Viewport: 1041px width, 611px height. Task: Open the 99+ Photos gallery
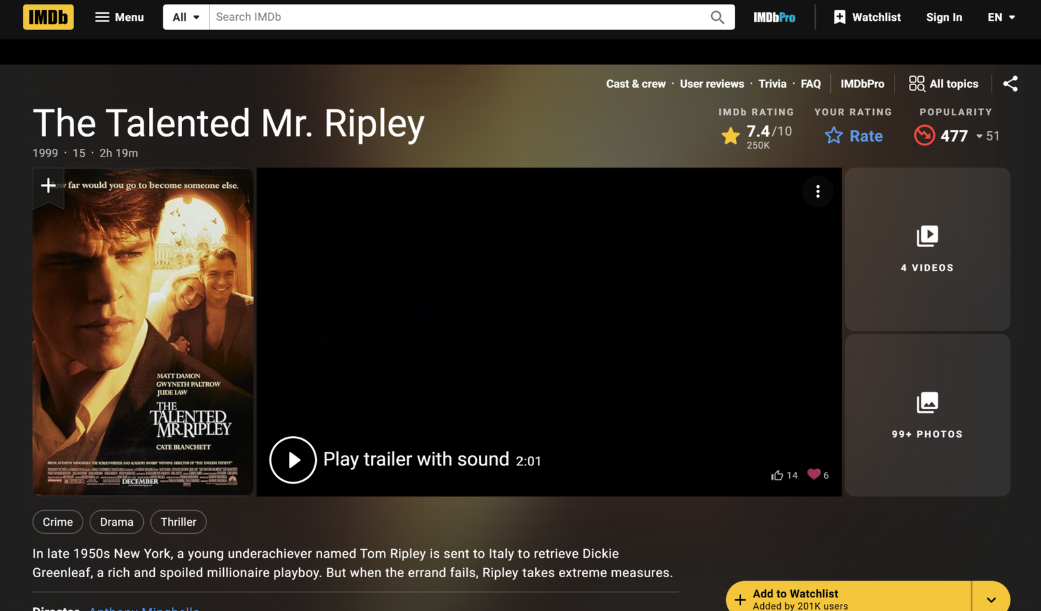pyautogui.click(x=926, y=415)
